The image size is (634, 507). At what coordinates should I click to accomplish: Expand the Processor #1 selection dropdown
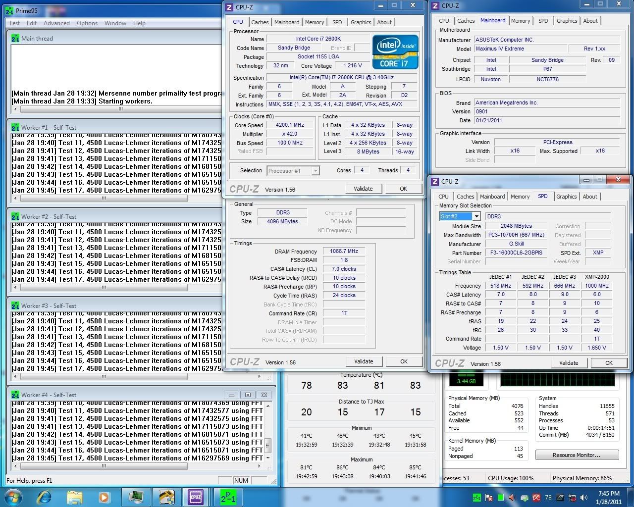coord(316,171)
